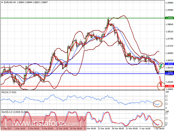Click the brown circle on RSI line
The width and height of the screenshot is (174, 131).
tap(158, 104)
